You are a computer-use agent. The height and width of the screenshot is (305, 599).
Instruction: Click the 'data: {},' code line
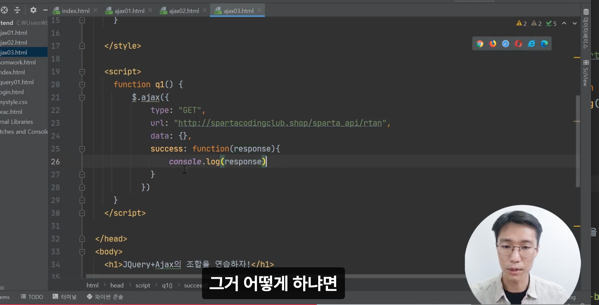point(171,136)
